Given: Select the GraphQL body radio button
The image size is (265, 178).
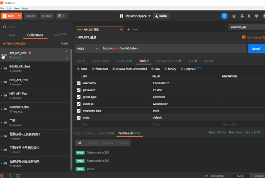Looking at the screenshot, I should (x=182, y=69).
